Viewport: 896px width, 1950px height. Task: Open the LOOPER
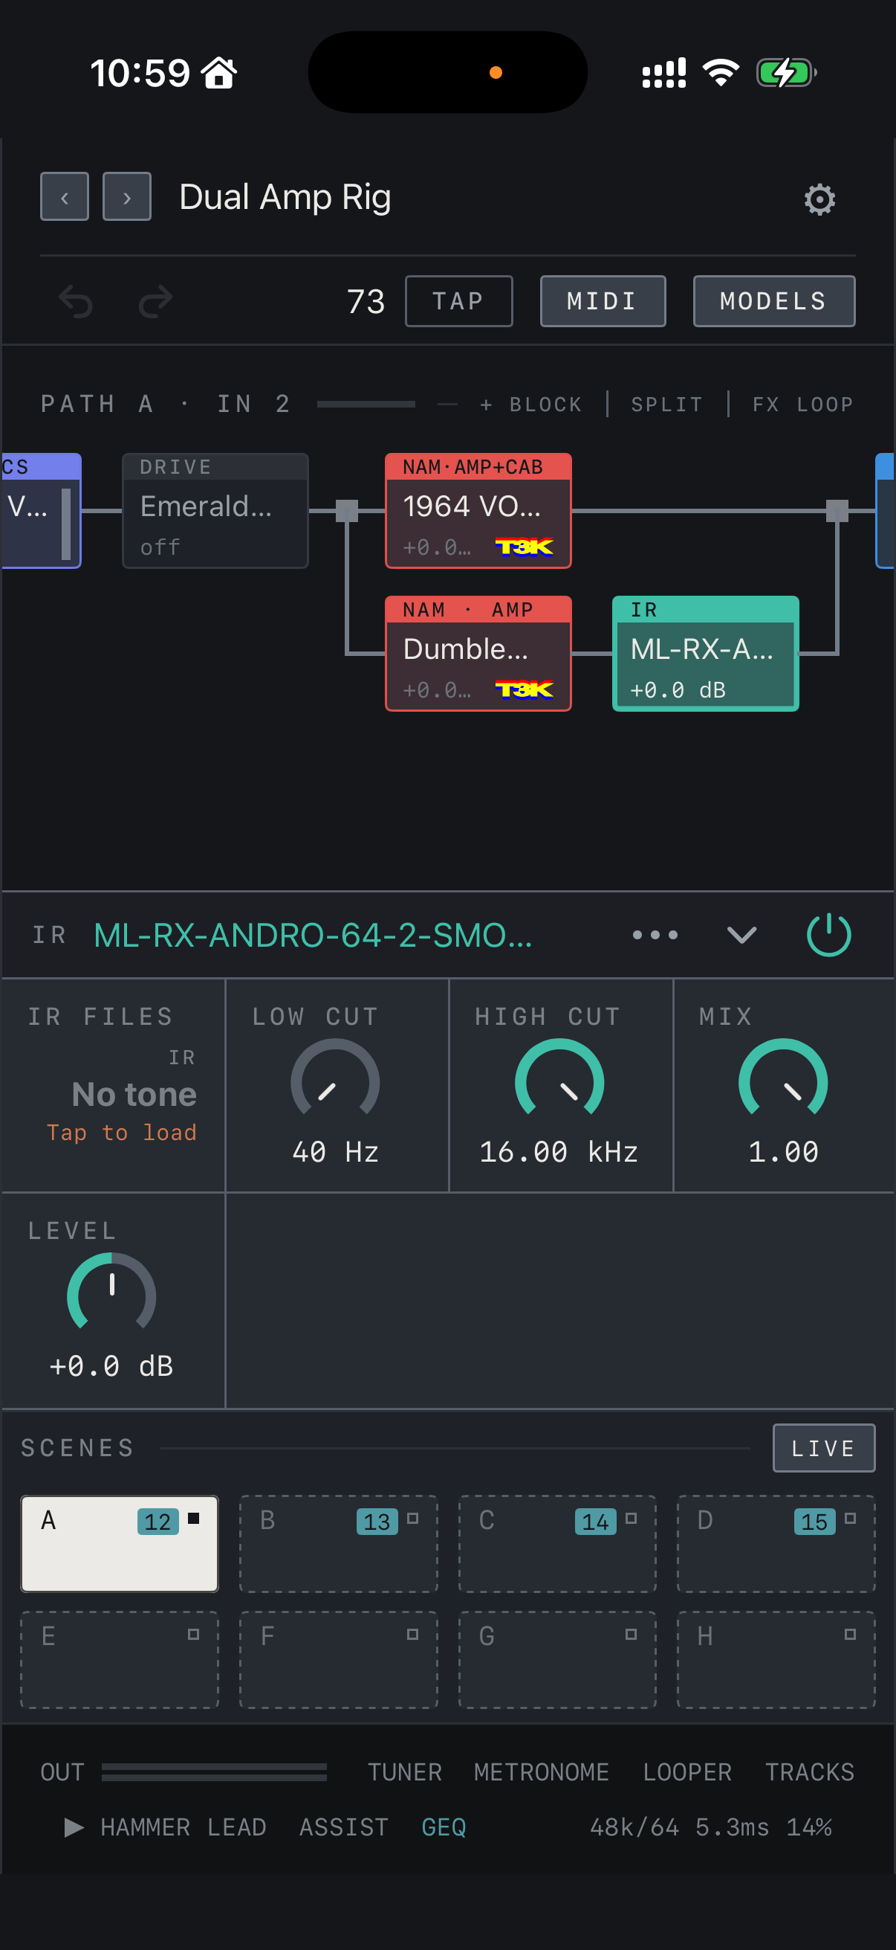pyautogui.click(x=687, y=1772)
